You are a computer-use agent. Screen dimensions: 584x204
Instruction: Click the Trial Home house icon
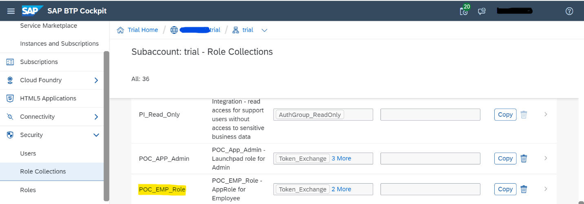pos(120,30)
